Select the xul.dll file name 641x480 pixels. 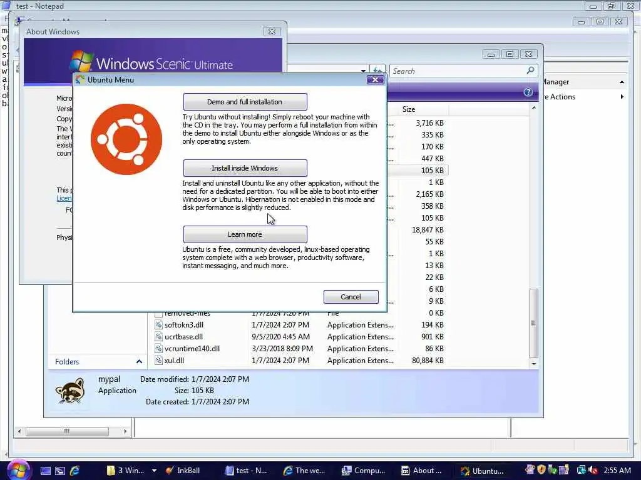click(x=174, y=361)
